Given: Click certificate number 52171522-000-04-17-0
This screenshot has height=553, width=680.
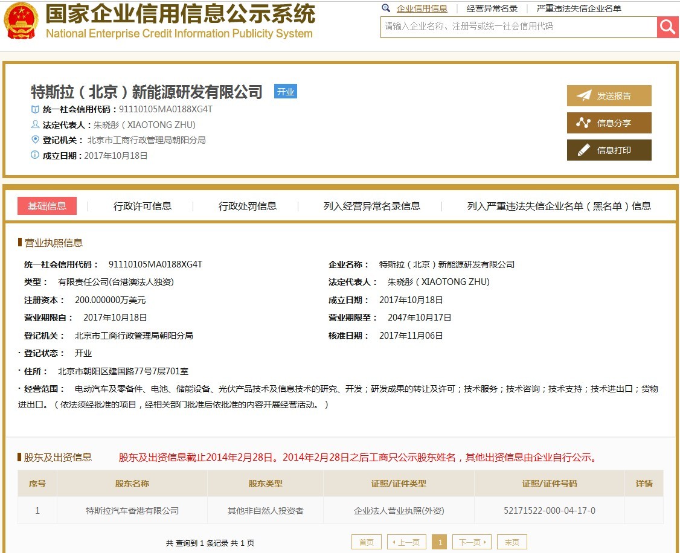Looking at the screenshot, I should [x=550, y=511].
